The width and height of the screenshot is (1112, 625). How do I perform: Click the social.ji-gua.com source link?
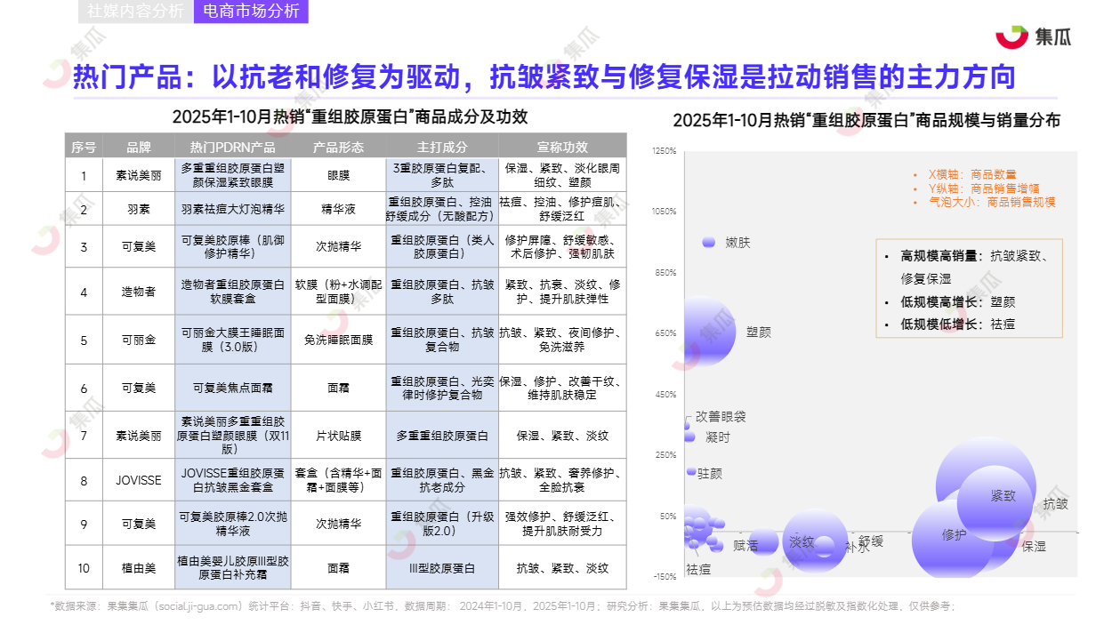[196, 606]
